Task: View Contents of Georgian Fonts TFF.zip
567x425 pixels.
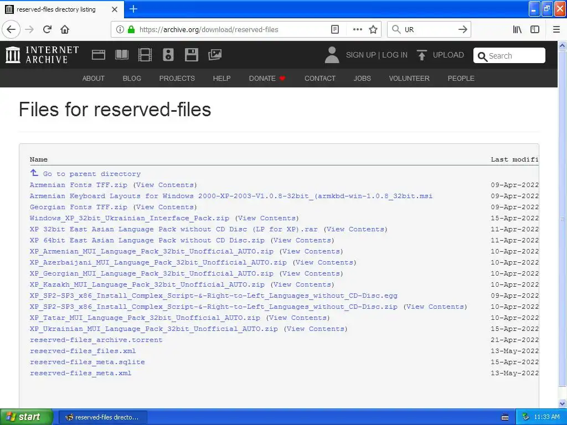Action: 165,207
